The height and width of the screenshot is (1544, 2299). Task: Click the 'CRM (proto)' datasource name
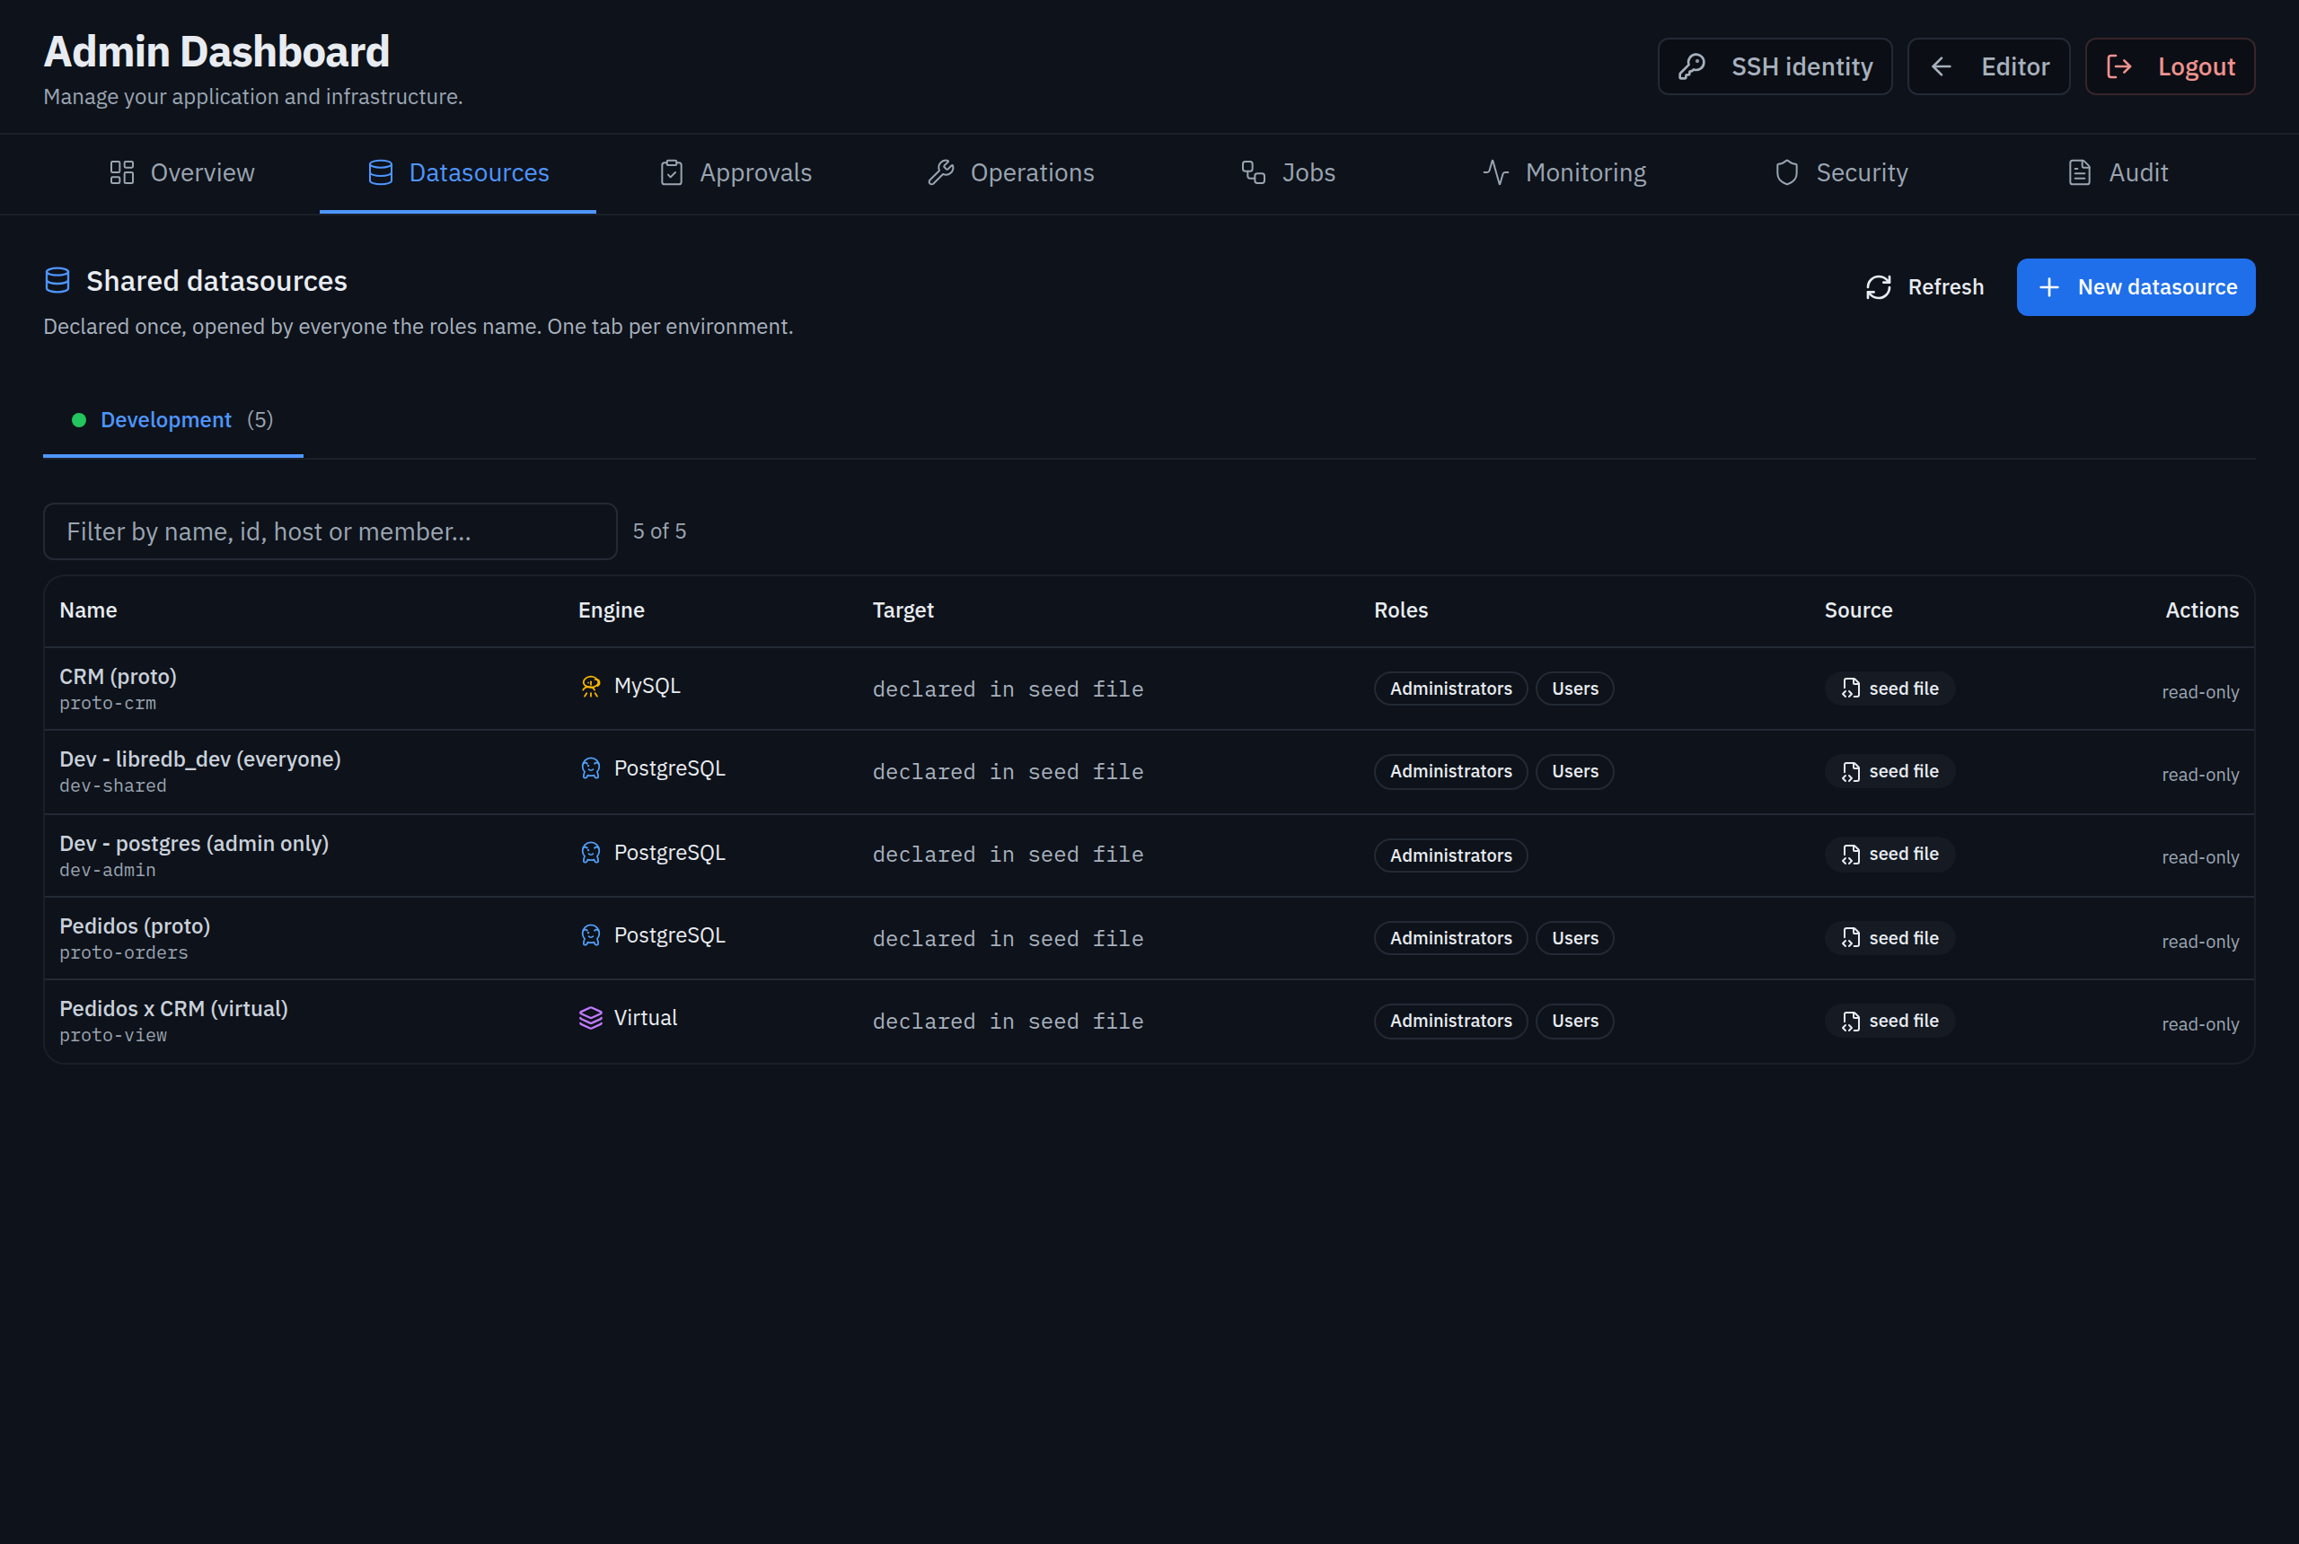(x=119, y=677)
